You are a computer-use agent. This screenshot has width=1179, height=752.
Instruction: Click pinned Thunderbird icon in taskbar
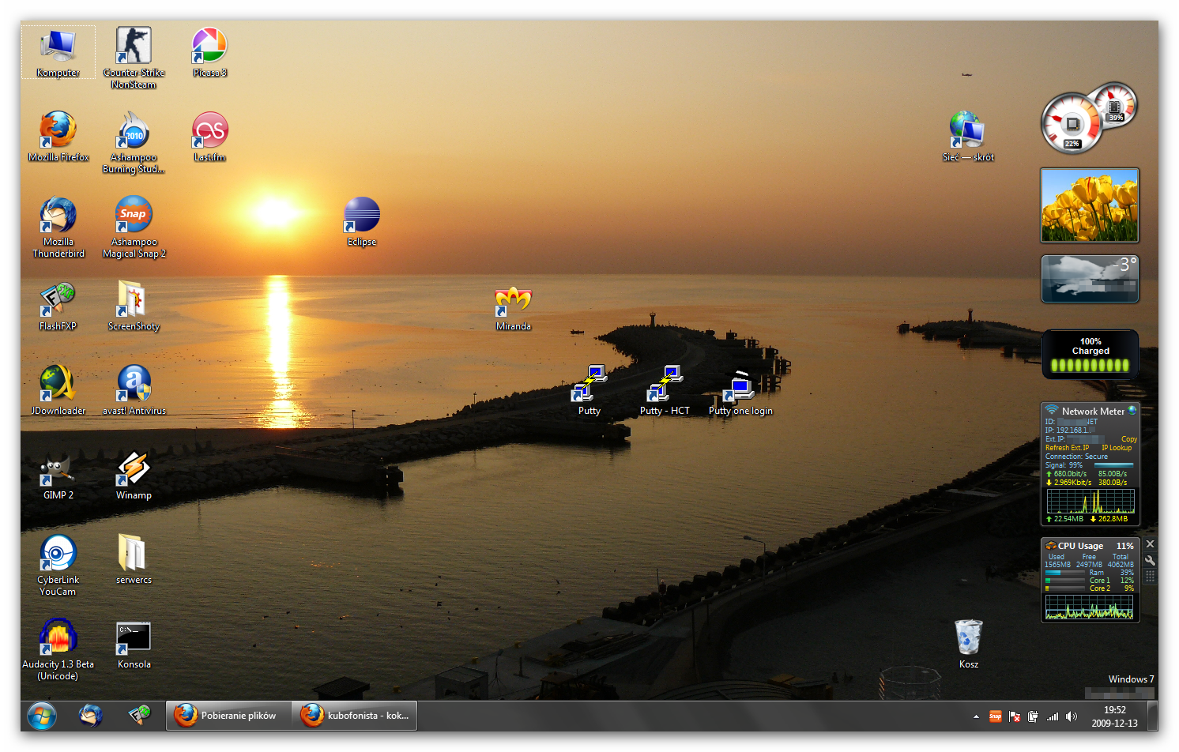[x=91, y=716]
